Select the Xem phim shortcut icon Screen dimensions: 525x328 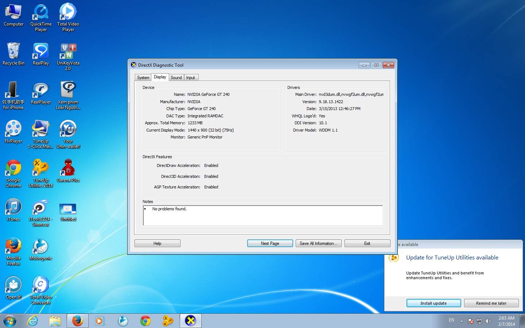point(68,95)
